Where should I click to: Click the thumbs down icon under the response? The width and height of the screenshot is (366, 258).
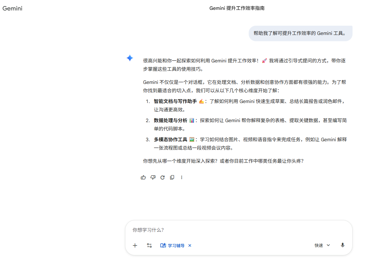coord(153,177)
